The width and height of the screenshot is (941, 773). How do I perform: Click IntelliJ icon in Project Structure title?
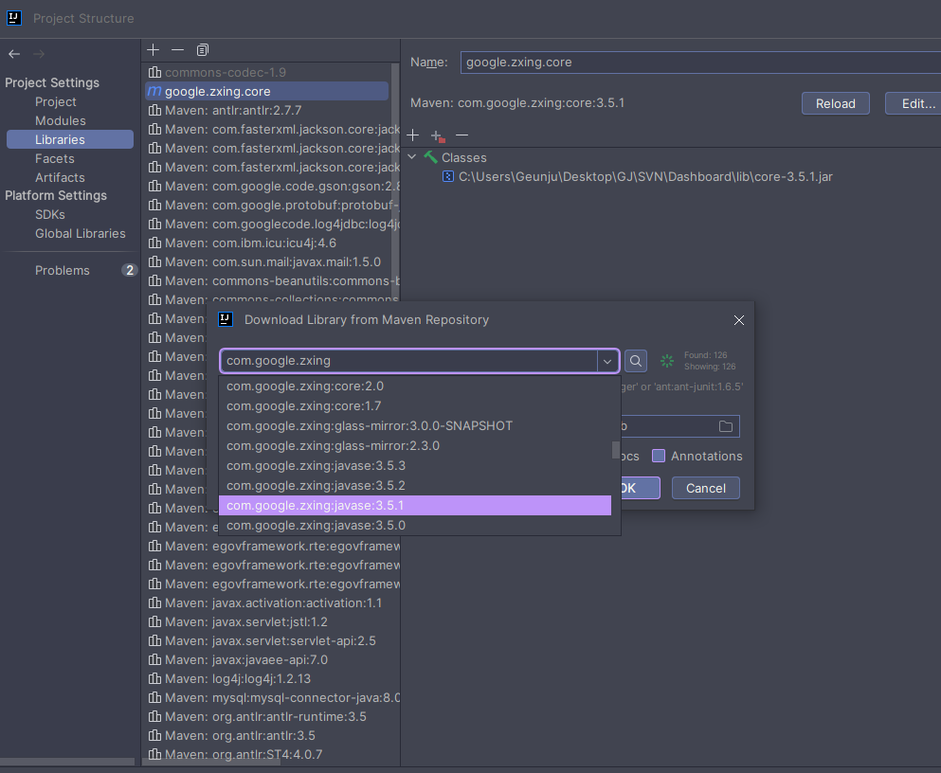[x=14, y=18]
